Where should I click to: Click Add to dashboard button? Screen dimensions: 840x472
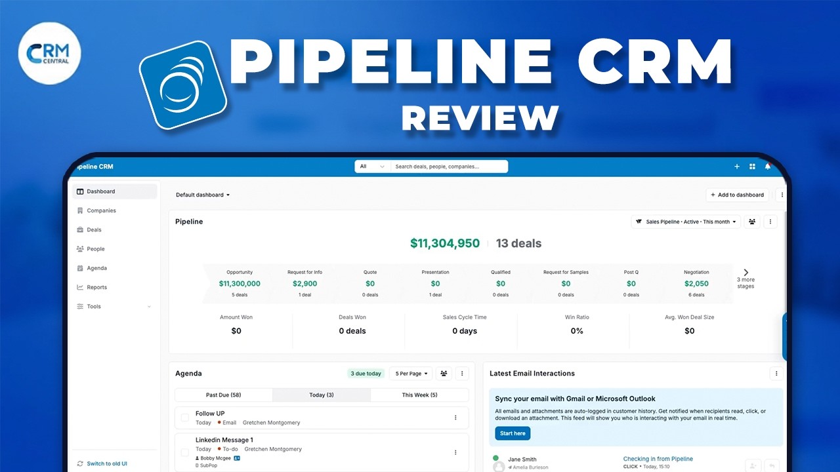click(x=738, y=195)
